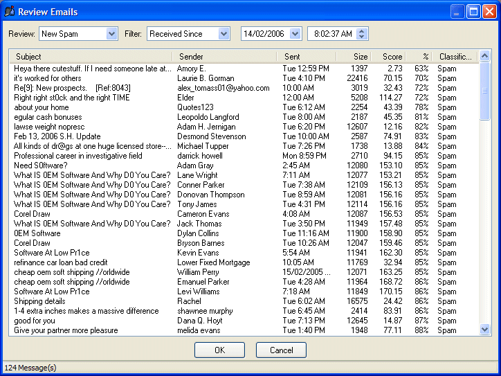Image resolution: width=501 pixels, height=376 pixels.
Task: Select email 'Professional career in investigative field'
Action: (x=78, y=156)
